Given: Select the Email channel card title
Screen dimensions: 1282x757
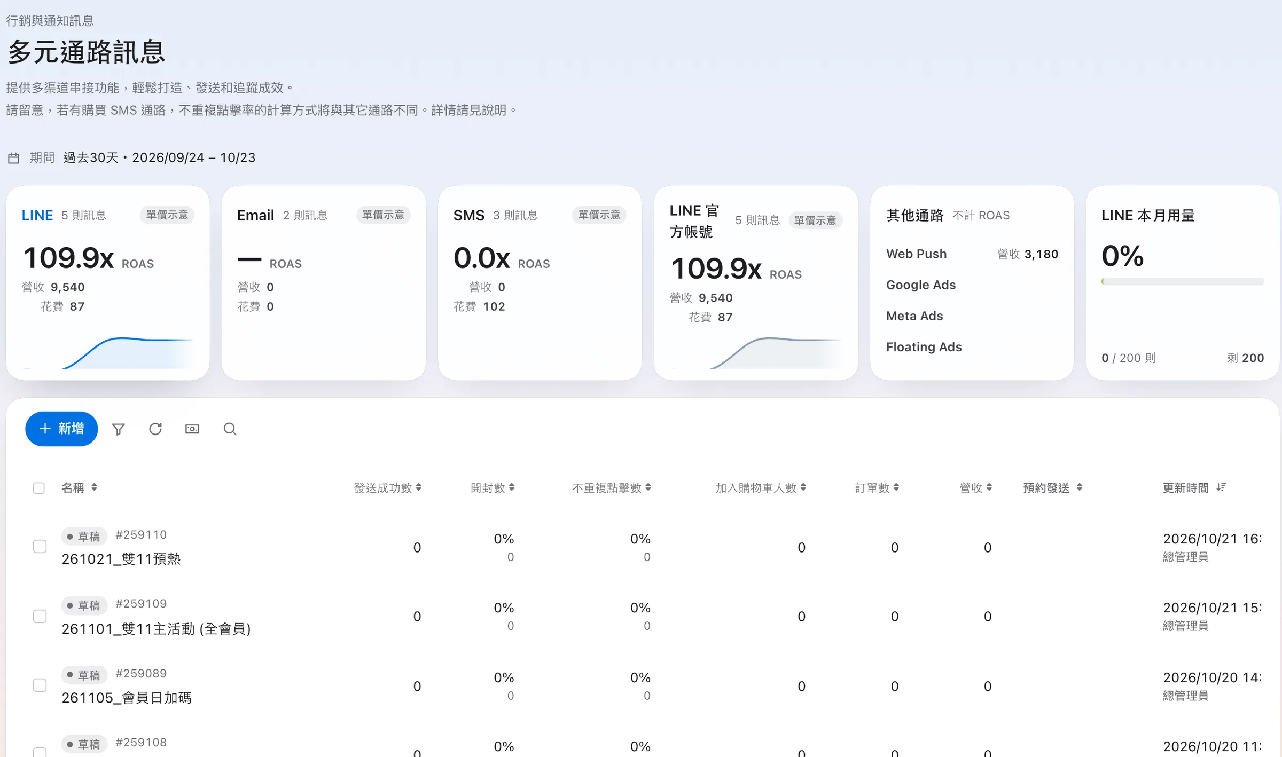Looking at the screenshot, I should (255, 216).
